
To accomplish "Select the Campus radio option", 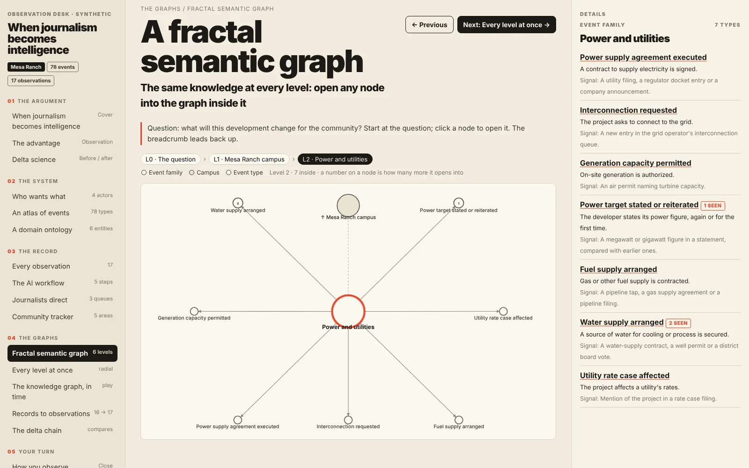I will 204,173.
